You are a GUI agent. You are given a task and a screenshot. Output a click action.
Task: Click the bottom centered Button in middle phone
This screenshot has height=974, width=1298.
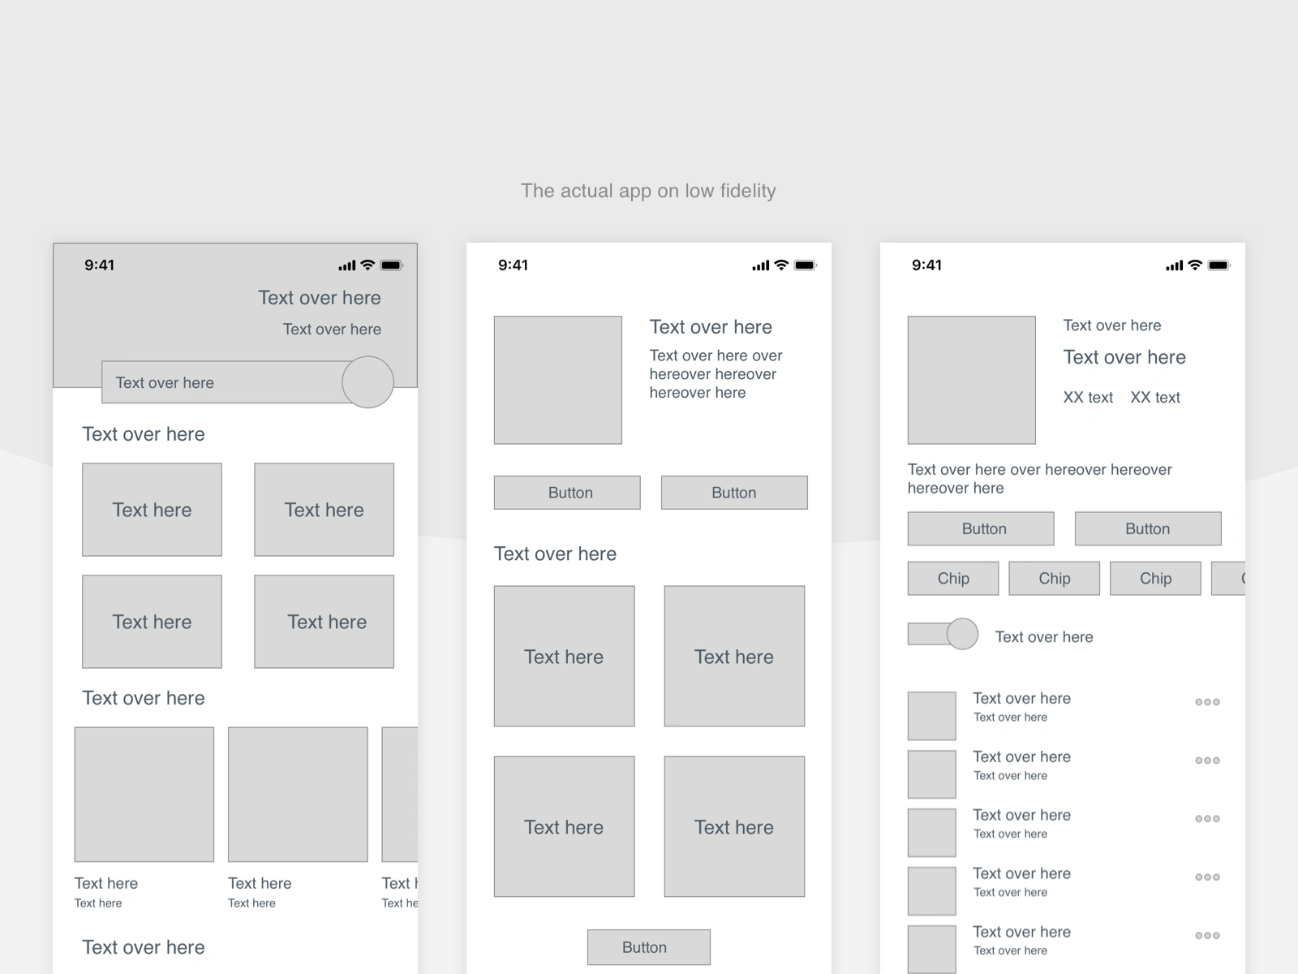point(649,947)
